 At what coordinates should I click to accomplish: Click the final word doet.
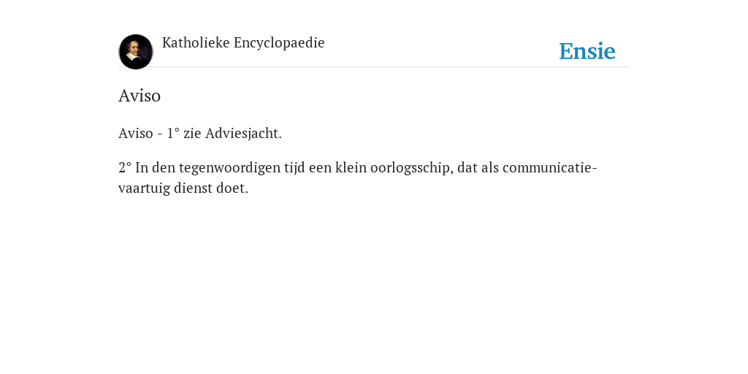pyautogui.click(x=232, y=188)
